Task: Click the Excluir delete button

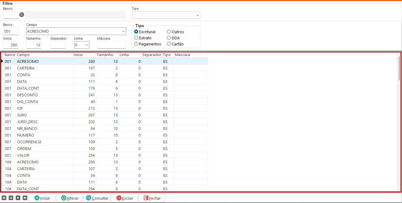Action: [124, 198]
